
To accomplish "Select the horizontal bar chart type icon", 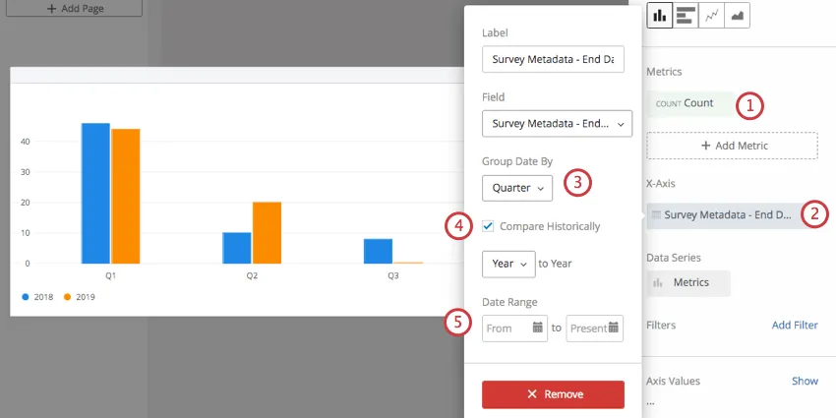I will pyautogui.click(x=686, y=16).
